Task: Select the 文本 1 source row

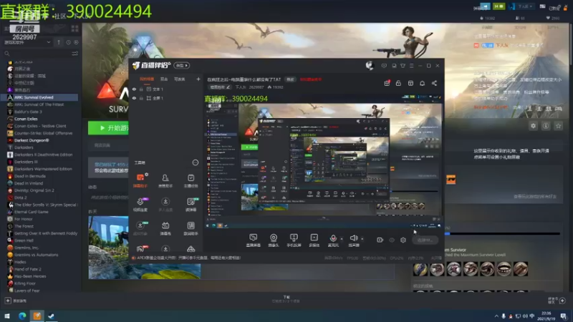Action: tap(166, 89)
